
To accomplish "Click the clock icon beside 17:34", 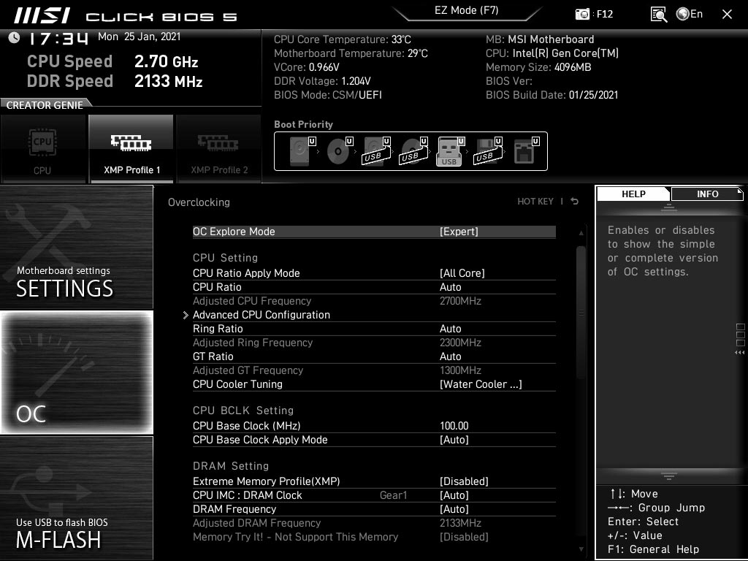I will tap(15, 37).
